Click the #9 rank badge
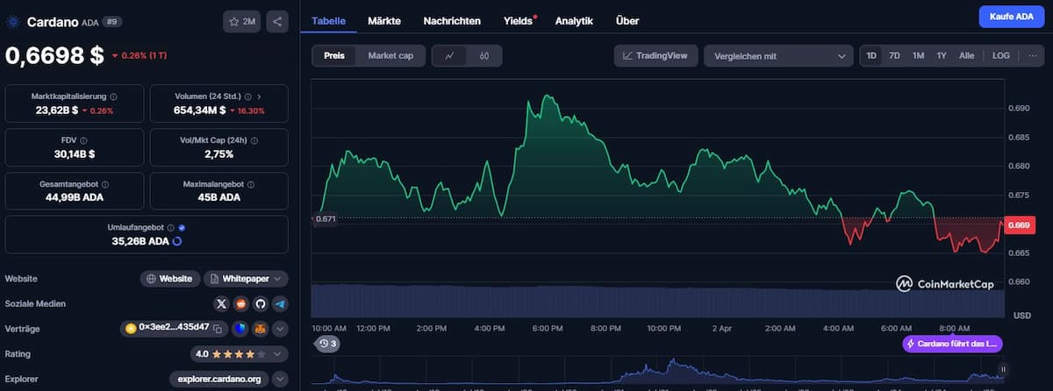The width and height of the screenshot is (1053, 391). click(111, 21)
